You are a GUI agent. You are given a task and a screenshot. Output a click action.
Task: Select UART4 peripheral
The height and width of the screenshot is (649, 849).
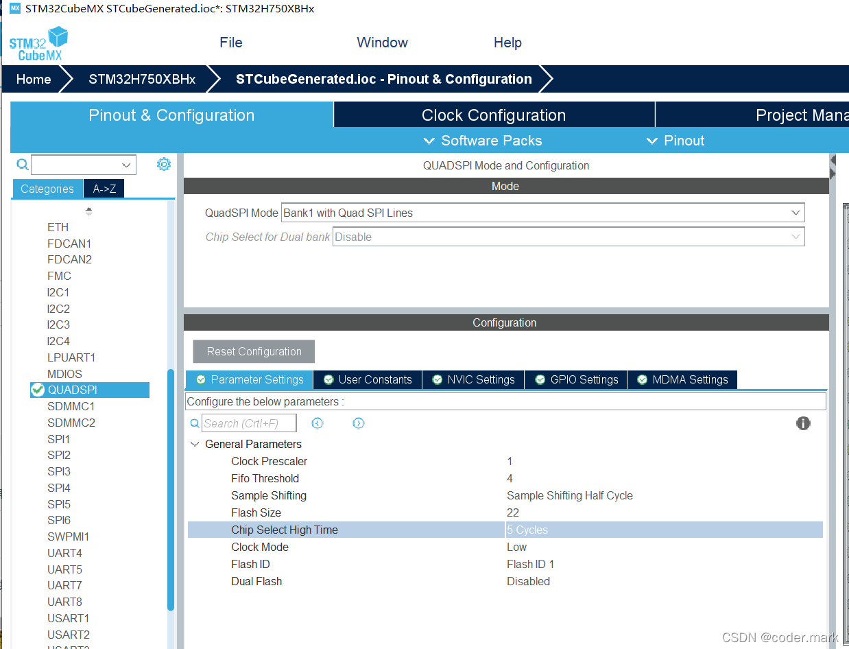point(64,553)
